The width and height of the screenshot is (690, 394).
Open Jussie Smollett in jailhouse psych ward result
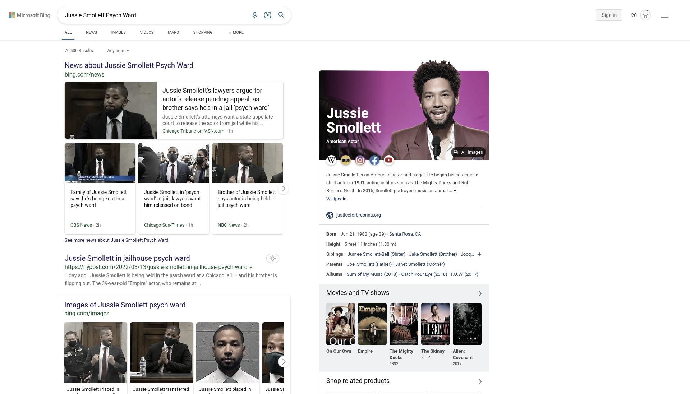pos(127,258)
